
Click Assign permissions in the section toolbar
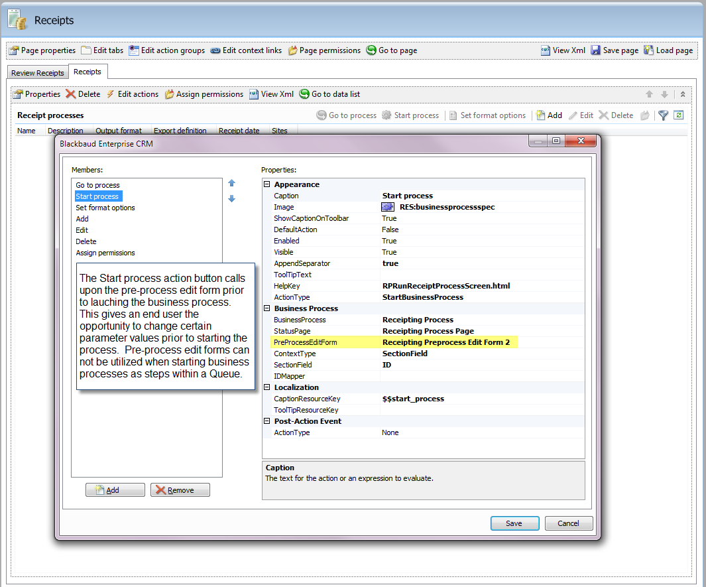pos(204,94)
